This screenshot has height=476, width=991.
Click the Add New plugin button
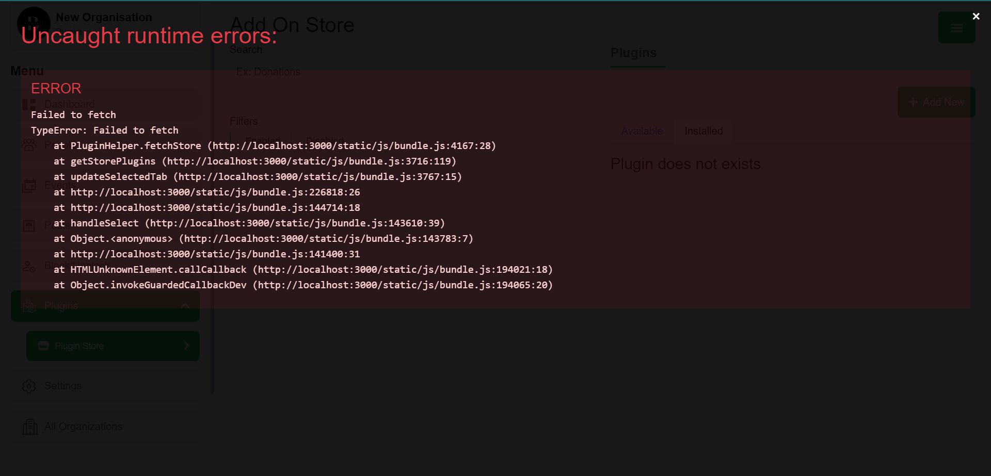coord(936,102)
